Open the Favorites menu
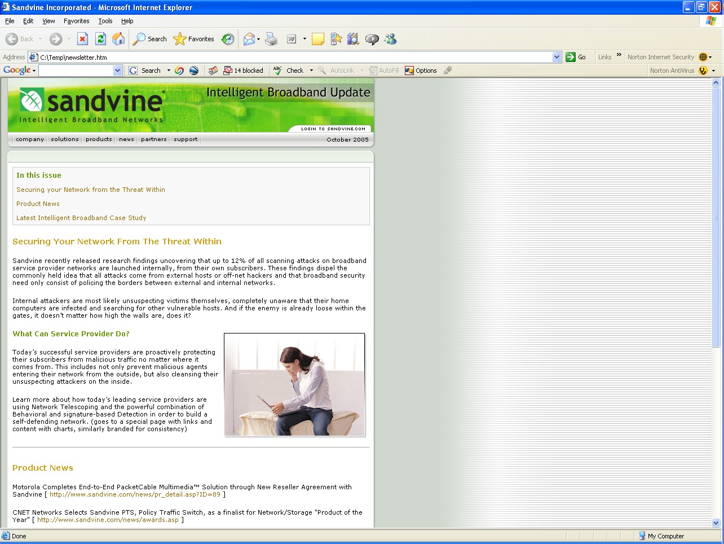Viewport: 724px width, 544px height. click(x=76, y=21)
